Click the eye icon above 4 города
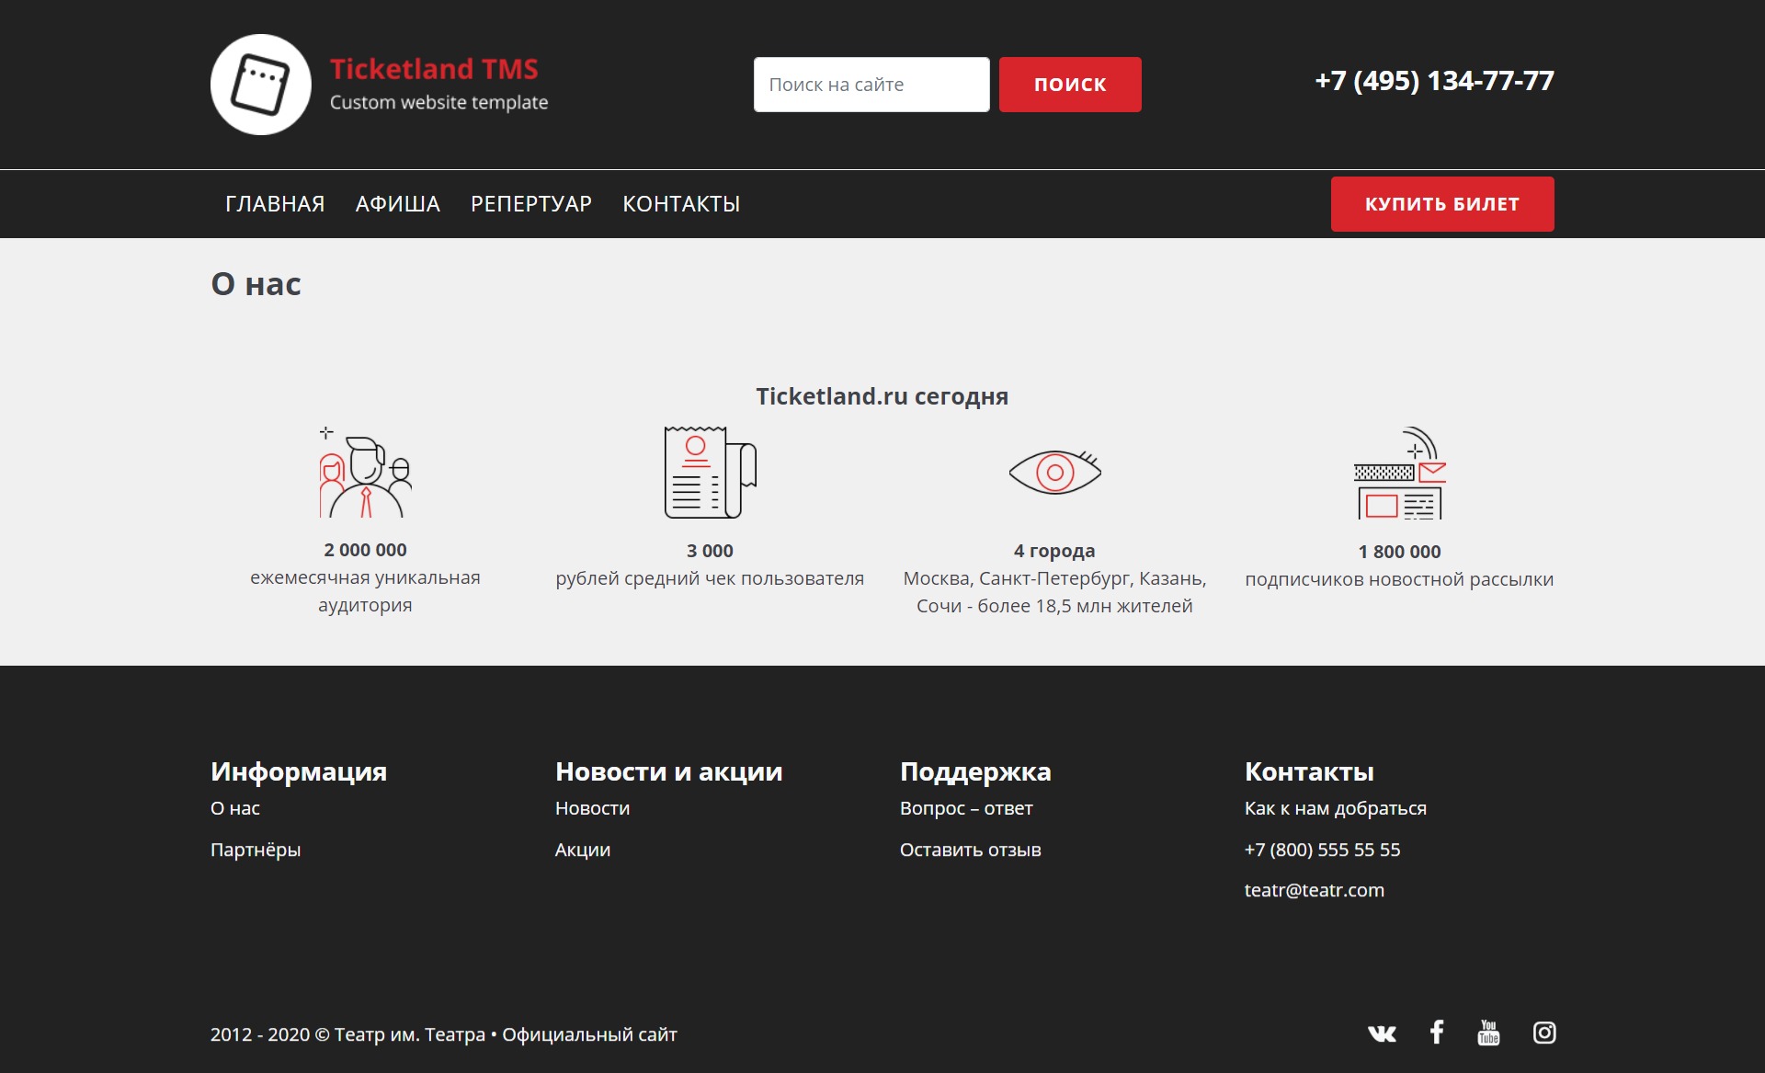 coord(1054,473)
